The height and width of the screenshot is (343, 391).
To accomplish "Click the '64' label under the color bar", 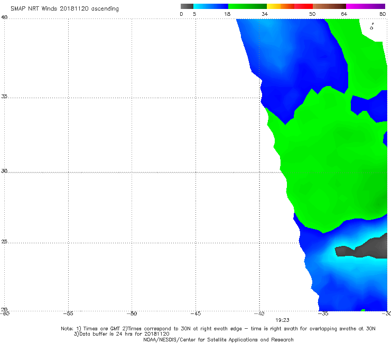I will click(344, 14).
